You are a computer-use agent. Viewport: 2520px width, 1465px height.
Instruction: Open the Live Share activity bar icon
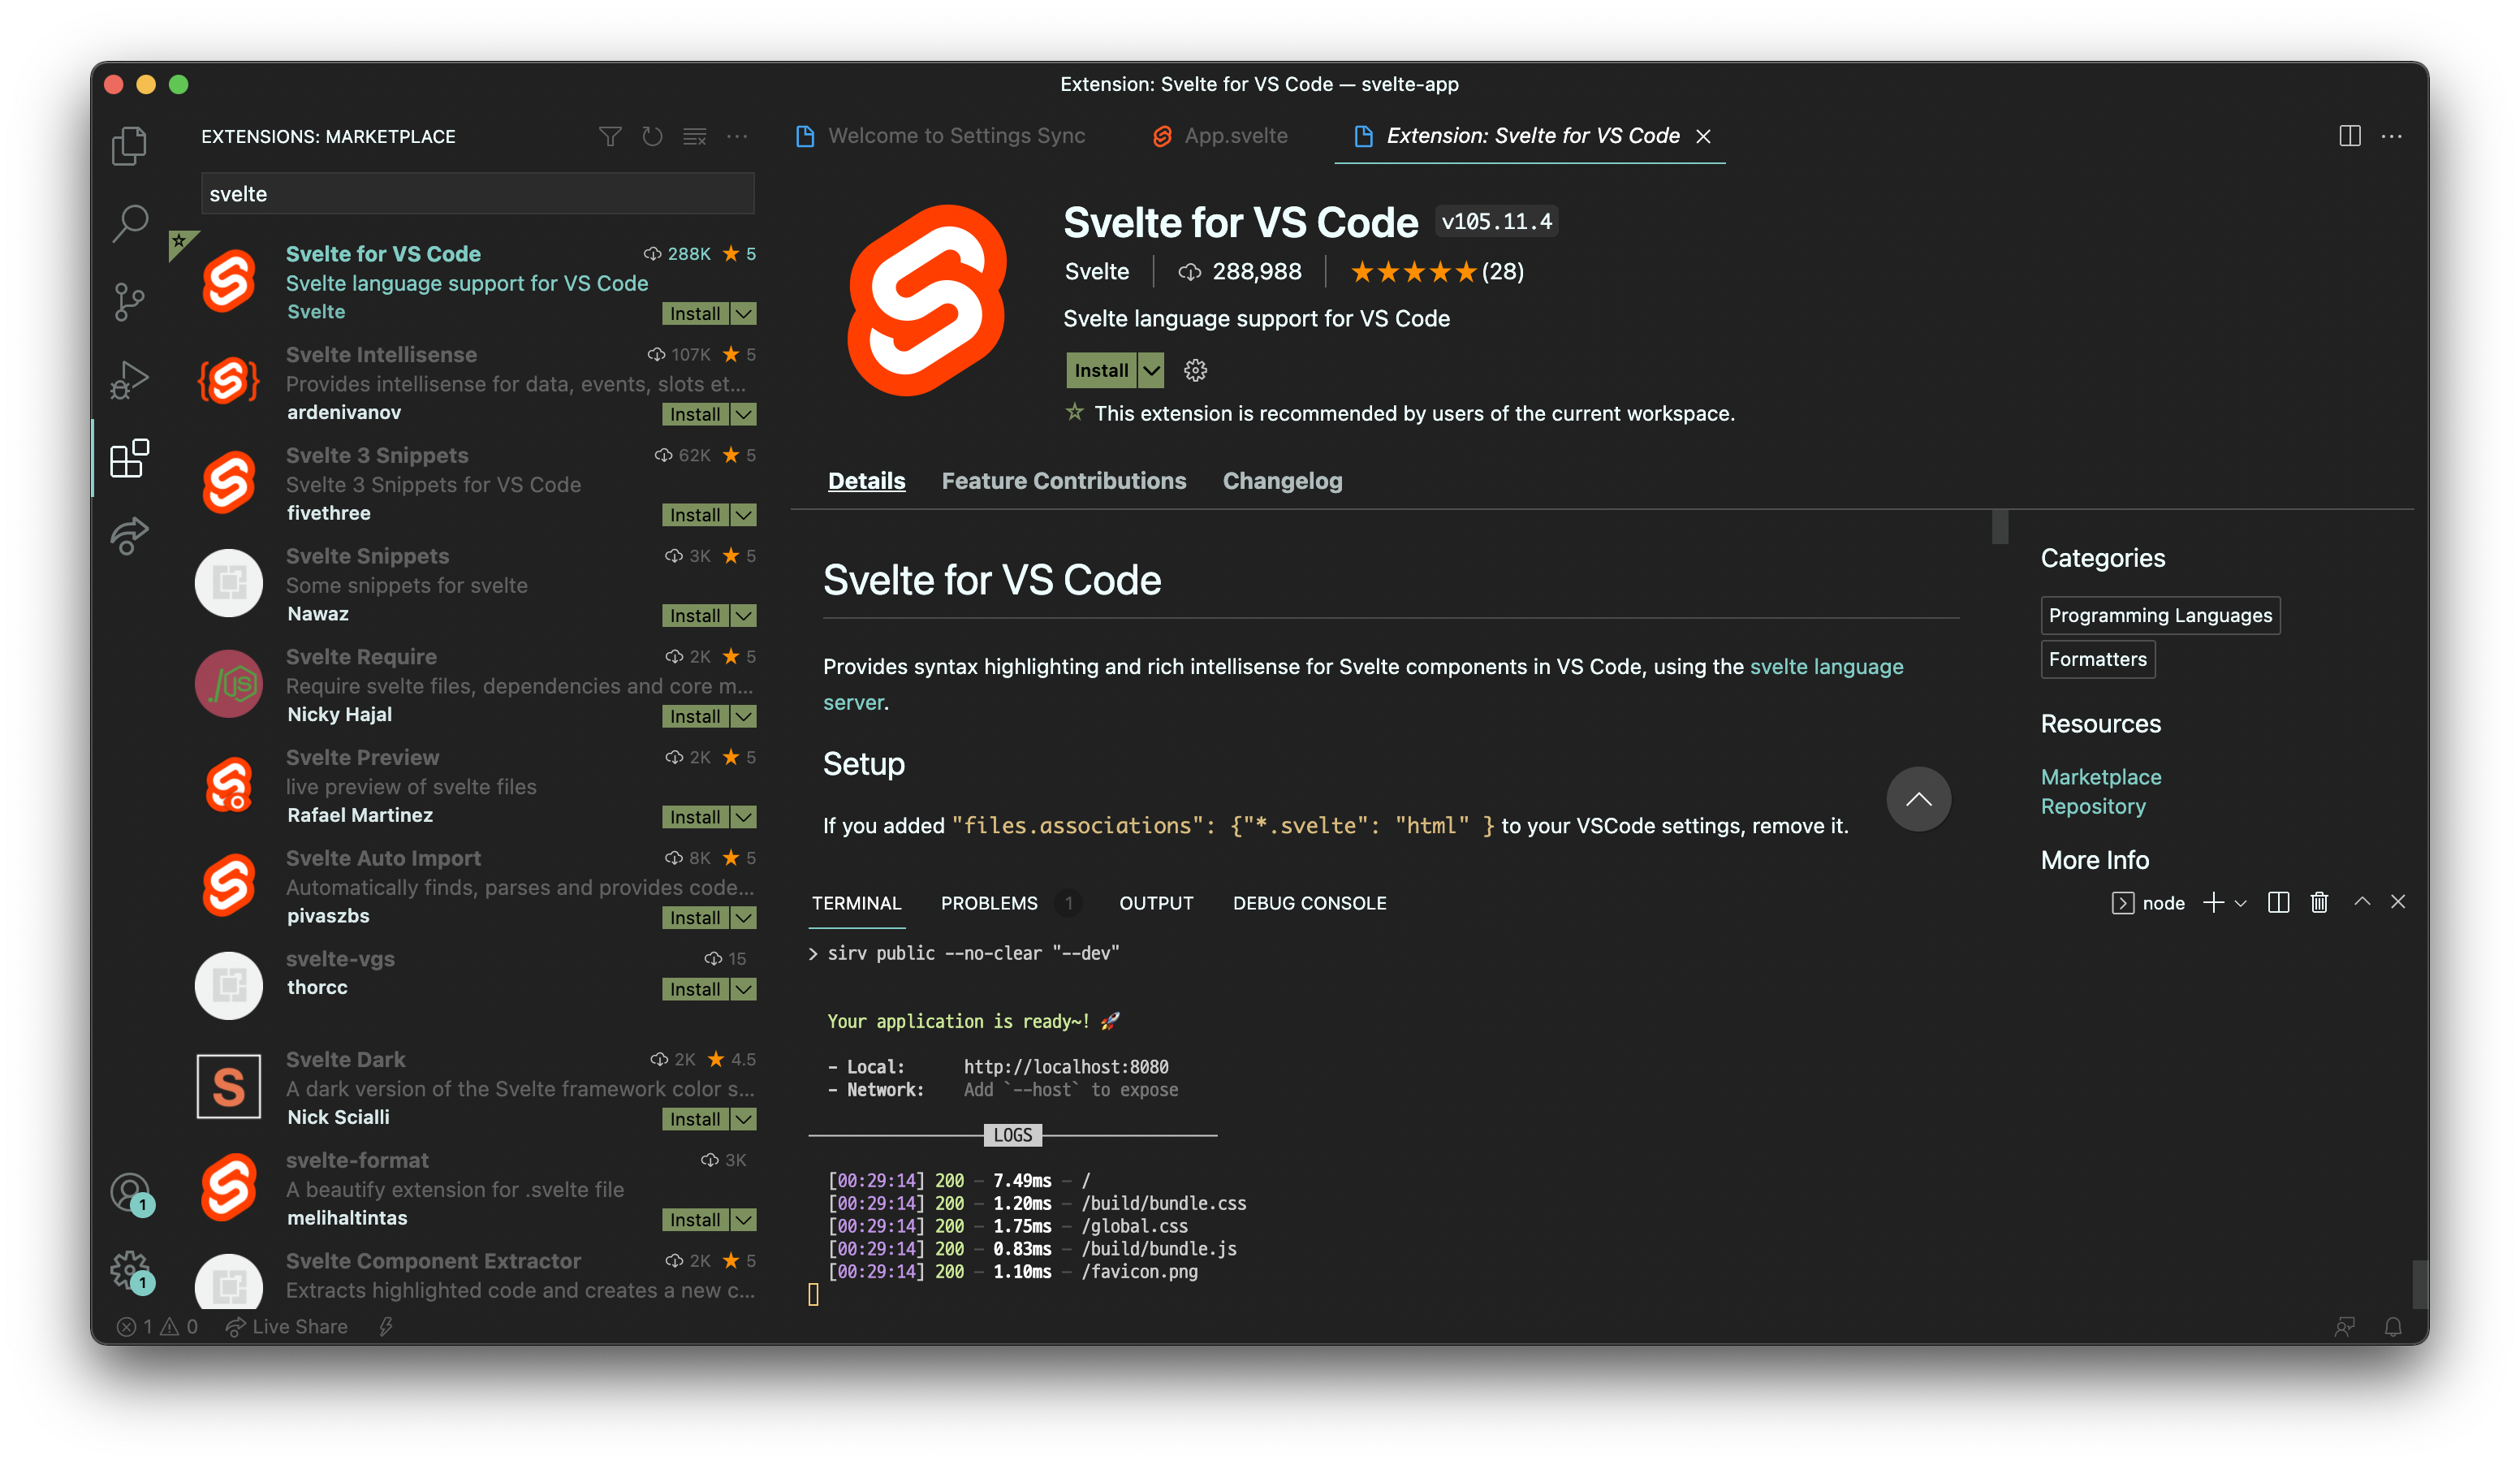129,536
